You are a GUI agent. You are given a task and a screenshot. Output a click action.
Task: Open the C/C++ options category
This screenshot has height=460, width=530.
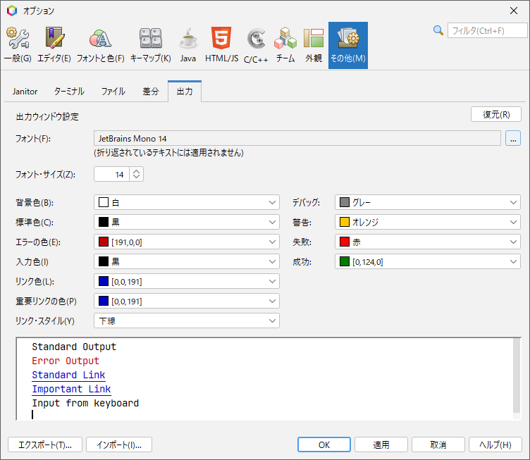pyautogui.click(x=256, y=46)
